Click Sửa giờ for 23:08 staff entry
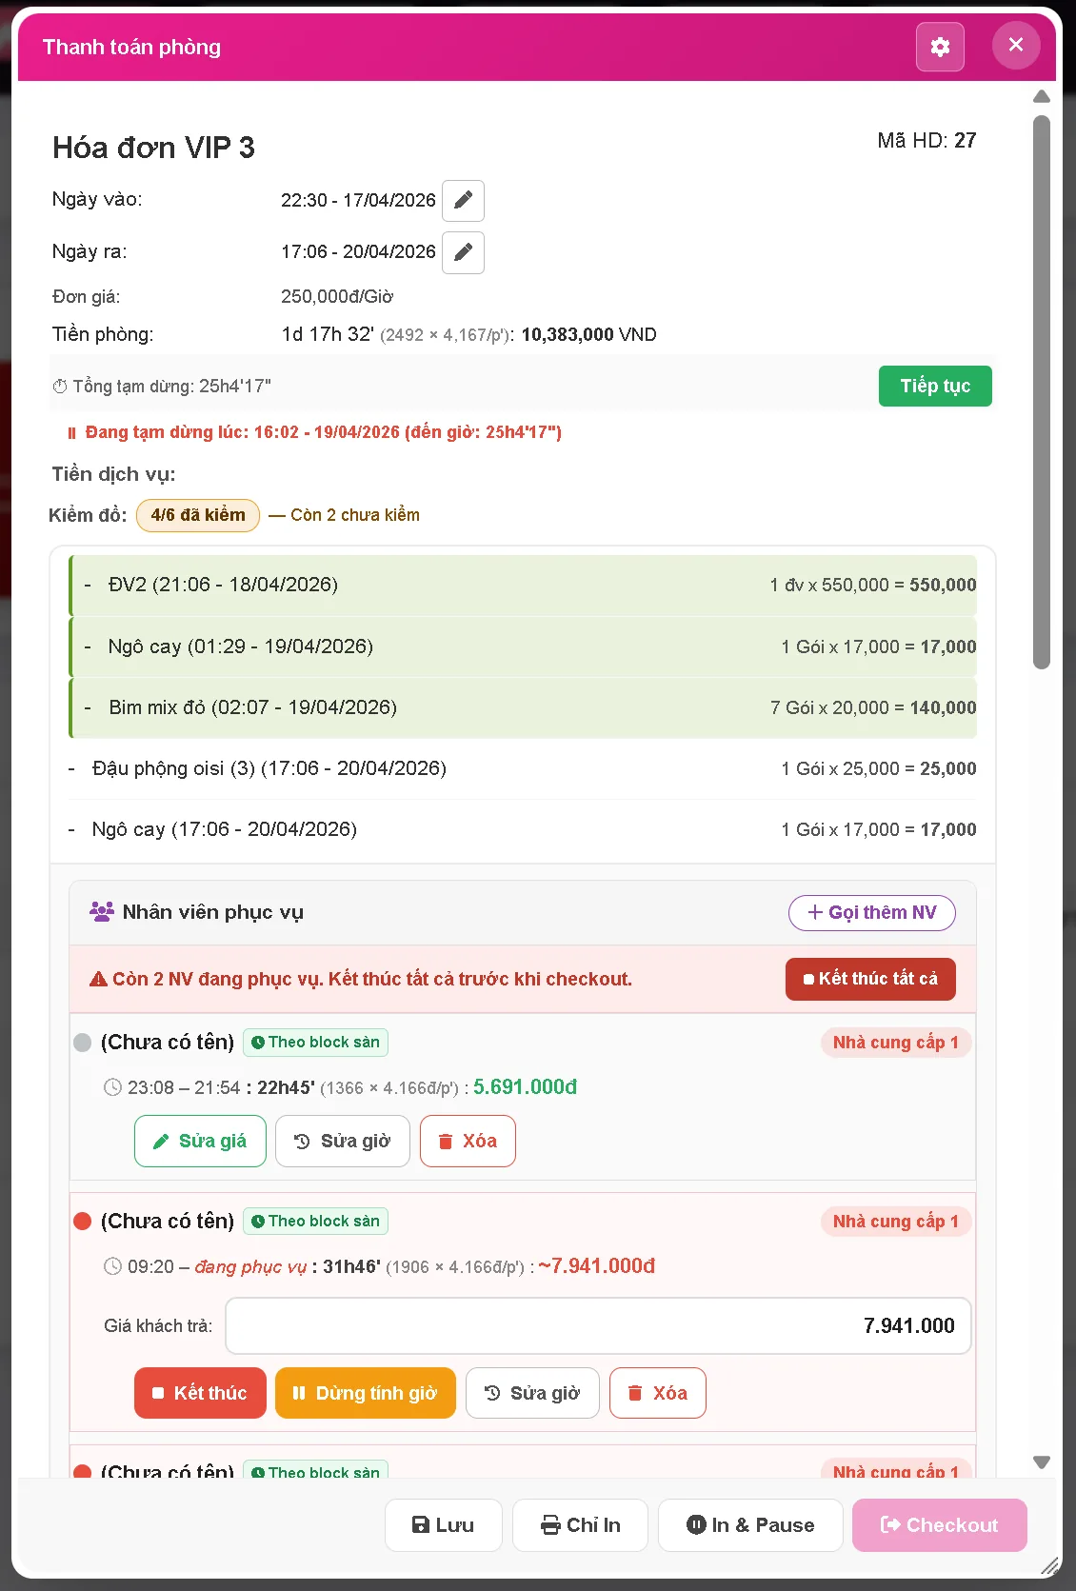The image size is (1076, 1591). 343,1141
